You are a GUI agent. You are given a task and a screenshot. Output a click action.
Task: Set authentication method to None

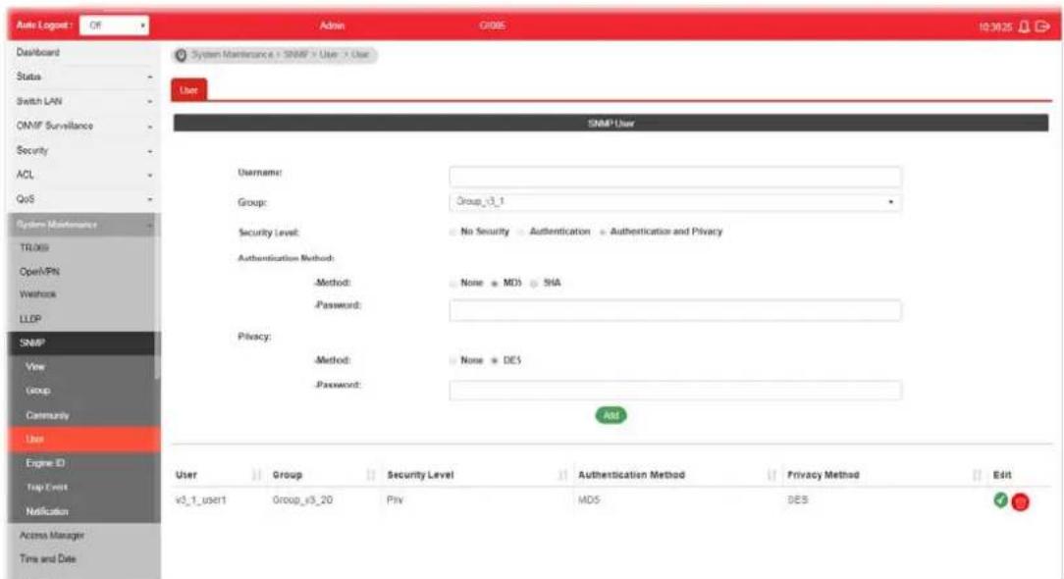452,283
